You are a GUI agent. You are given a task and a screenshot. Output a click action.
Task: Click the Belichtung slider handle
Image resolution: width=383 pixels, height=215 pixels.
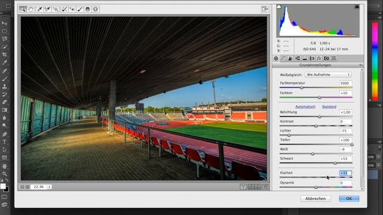tap(320, 117)
